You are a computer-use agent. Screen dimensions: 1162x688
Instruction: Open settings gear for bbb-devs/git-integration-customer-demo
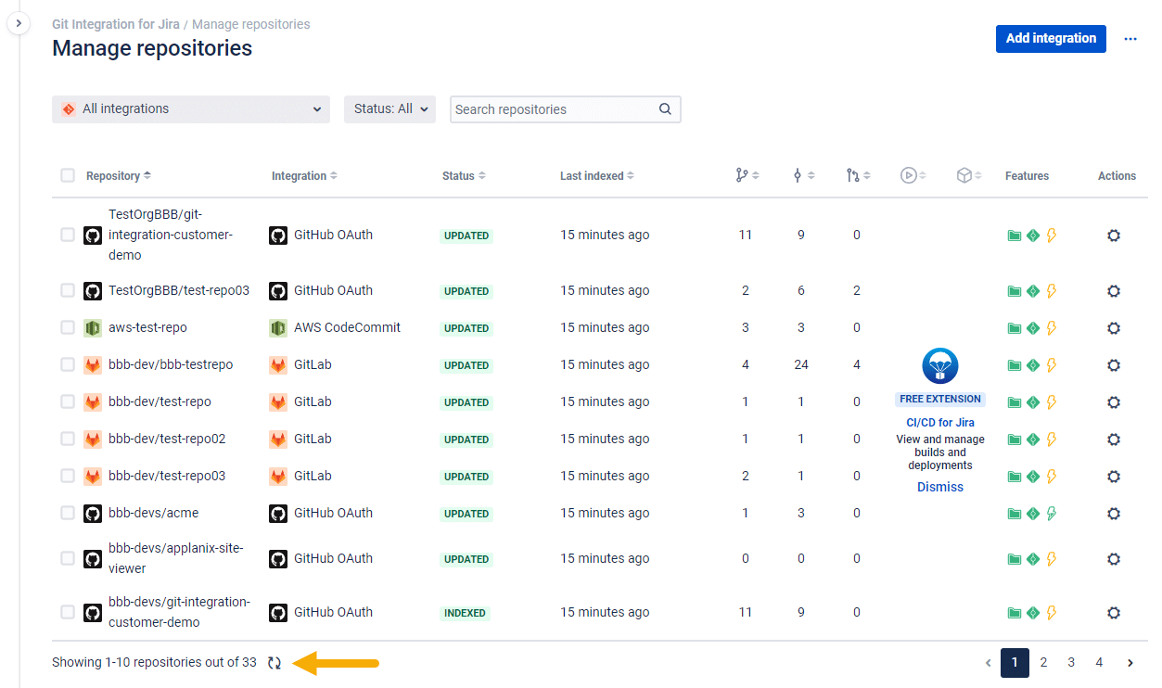tap(1114, 613)
